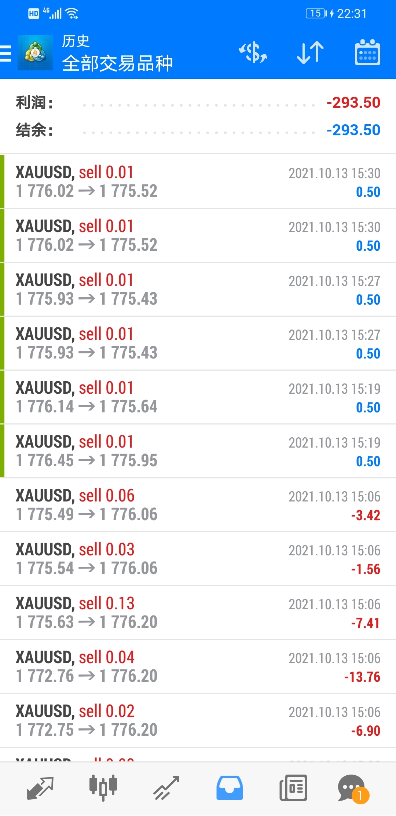396x816 pixels.
Task: Select the History inbox tab
Action: tap(230, 788)
